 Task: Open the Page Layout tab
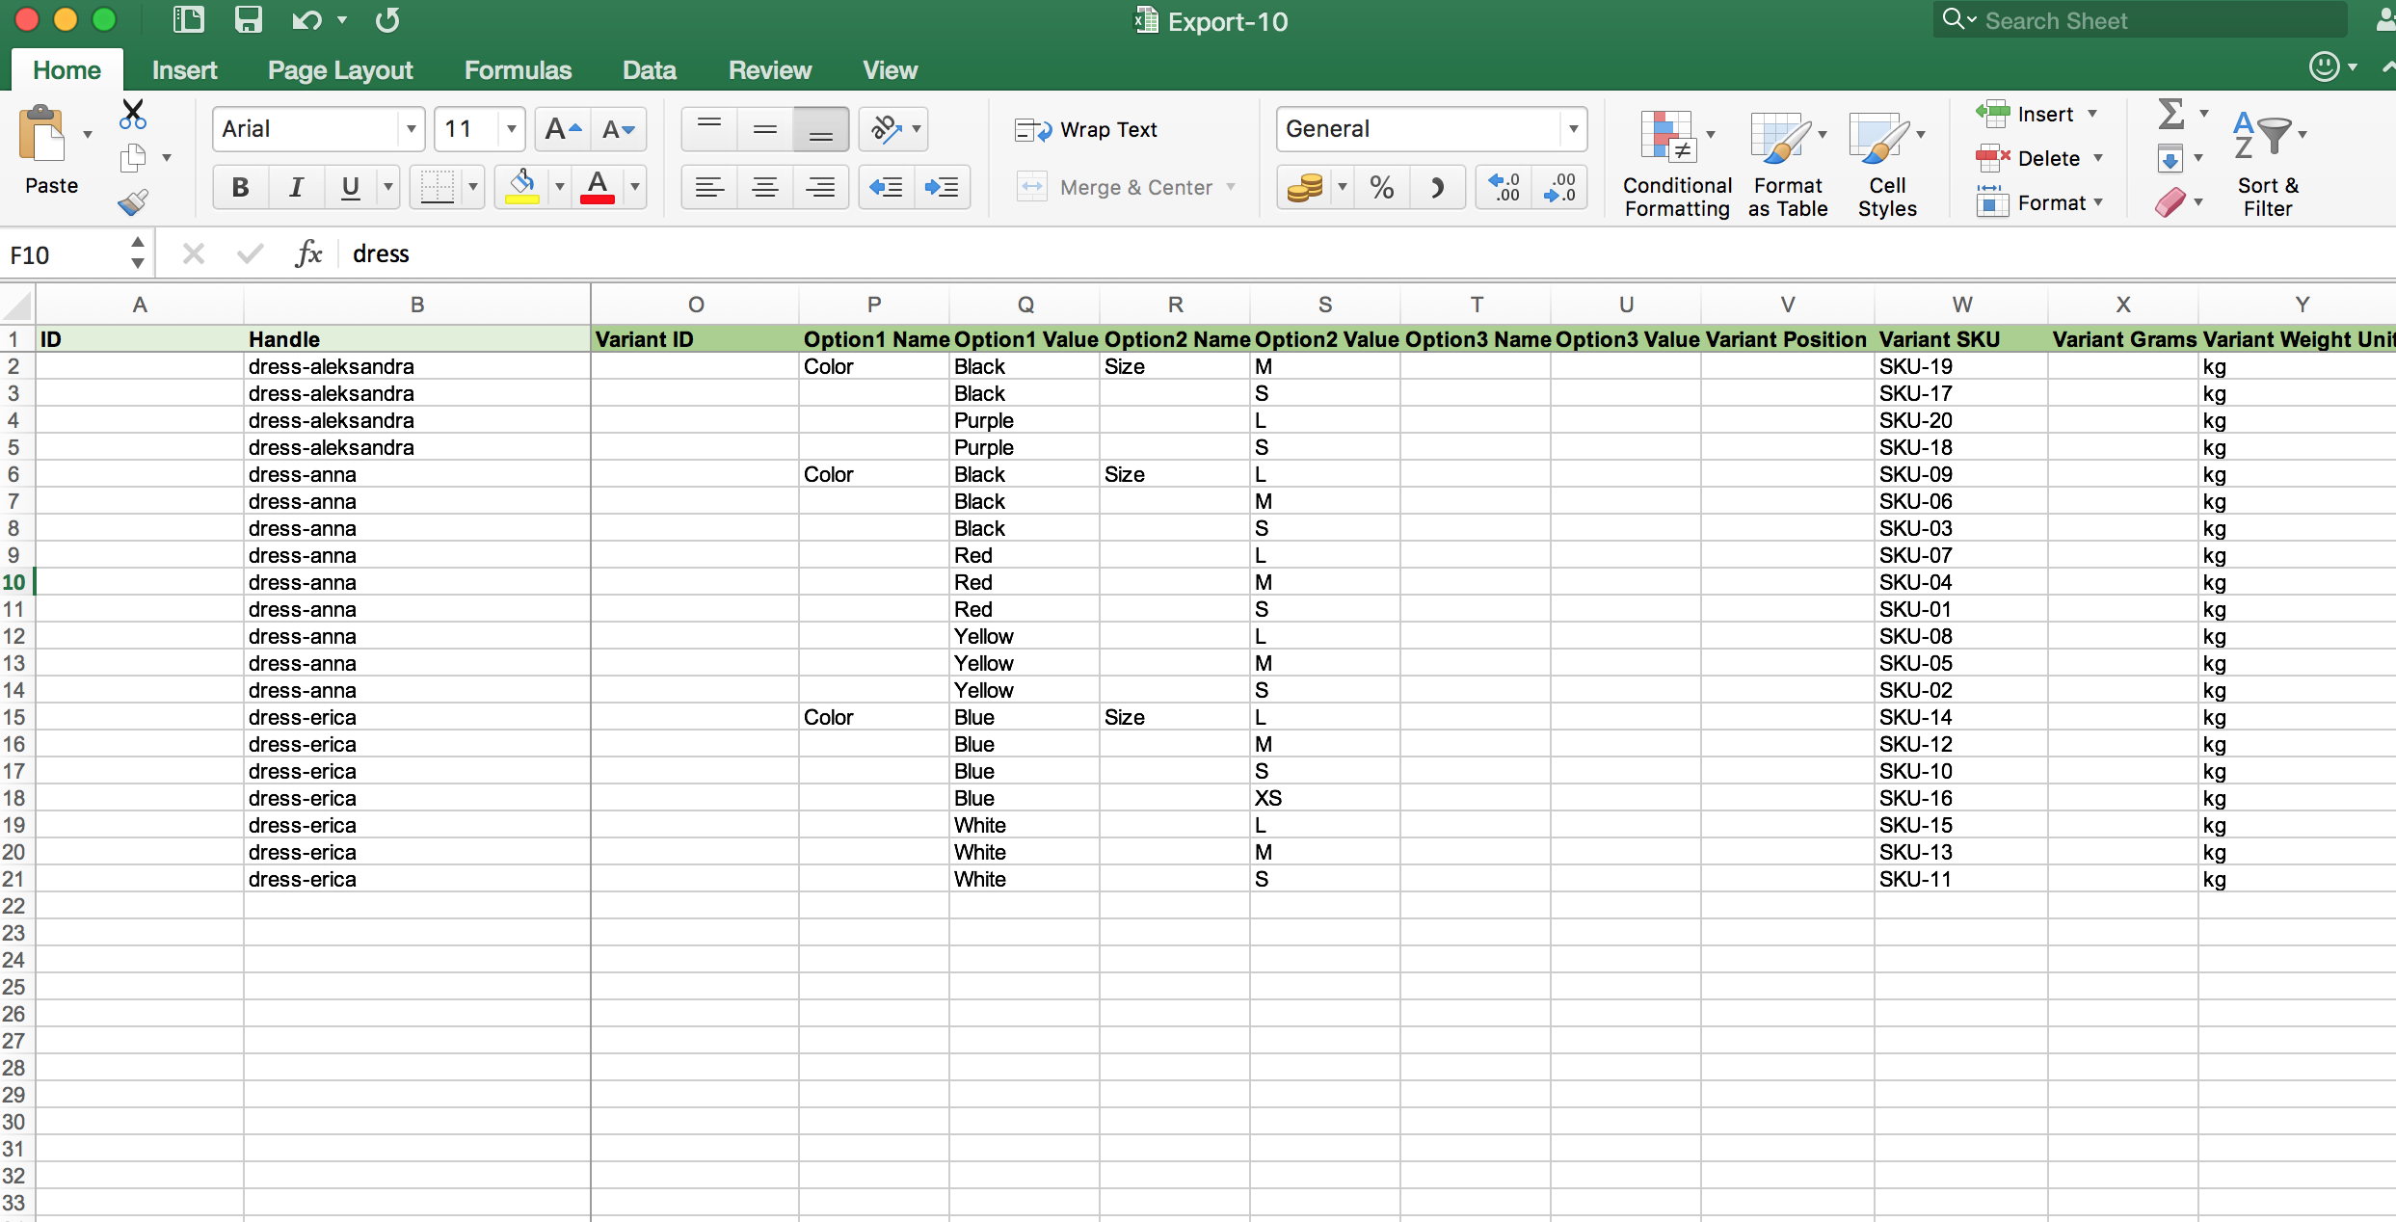tap(339, 70)
